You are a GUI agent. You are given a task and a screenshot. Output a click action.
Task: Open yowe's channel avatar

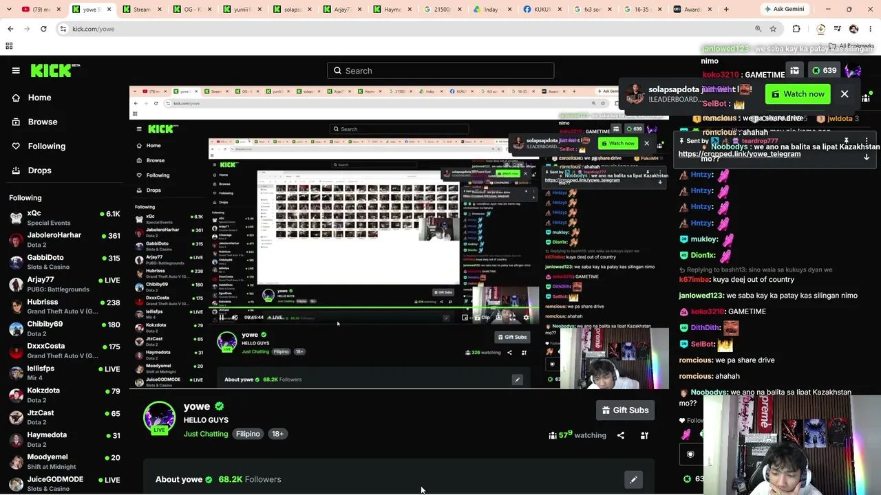pyautogui.click(x=160, y=418)
